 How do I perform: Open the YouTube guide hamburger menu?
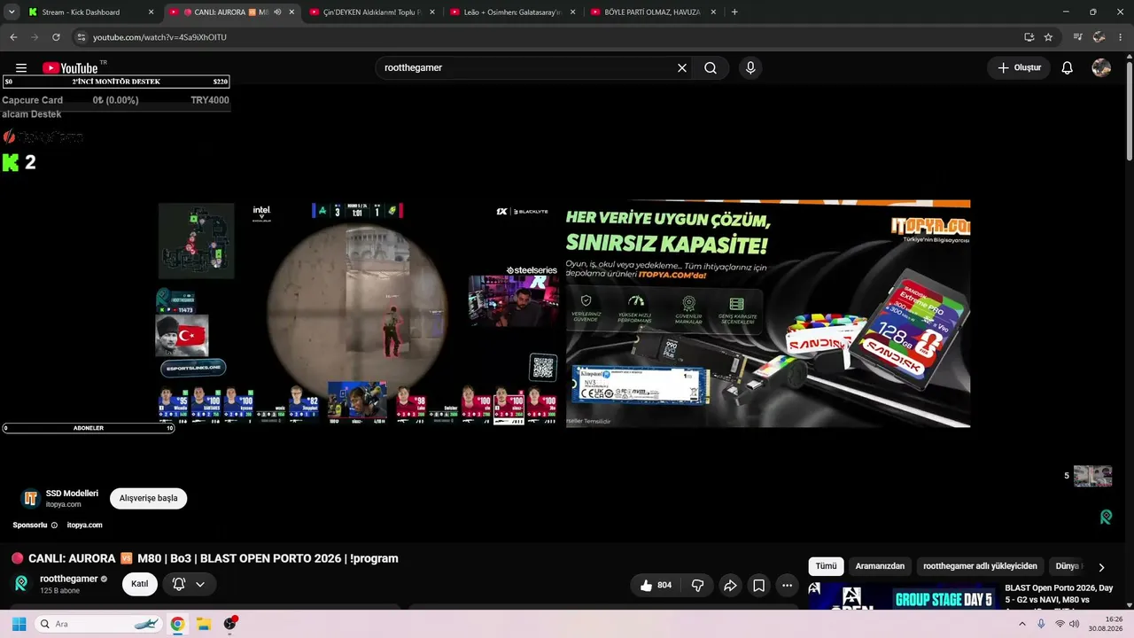pos(21,68)
